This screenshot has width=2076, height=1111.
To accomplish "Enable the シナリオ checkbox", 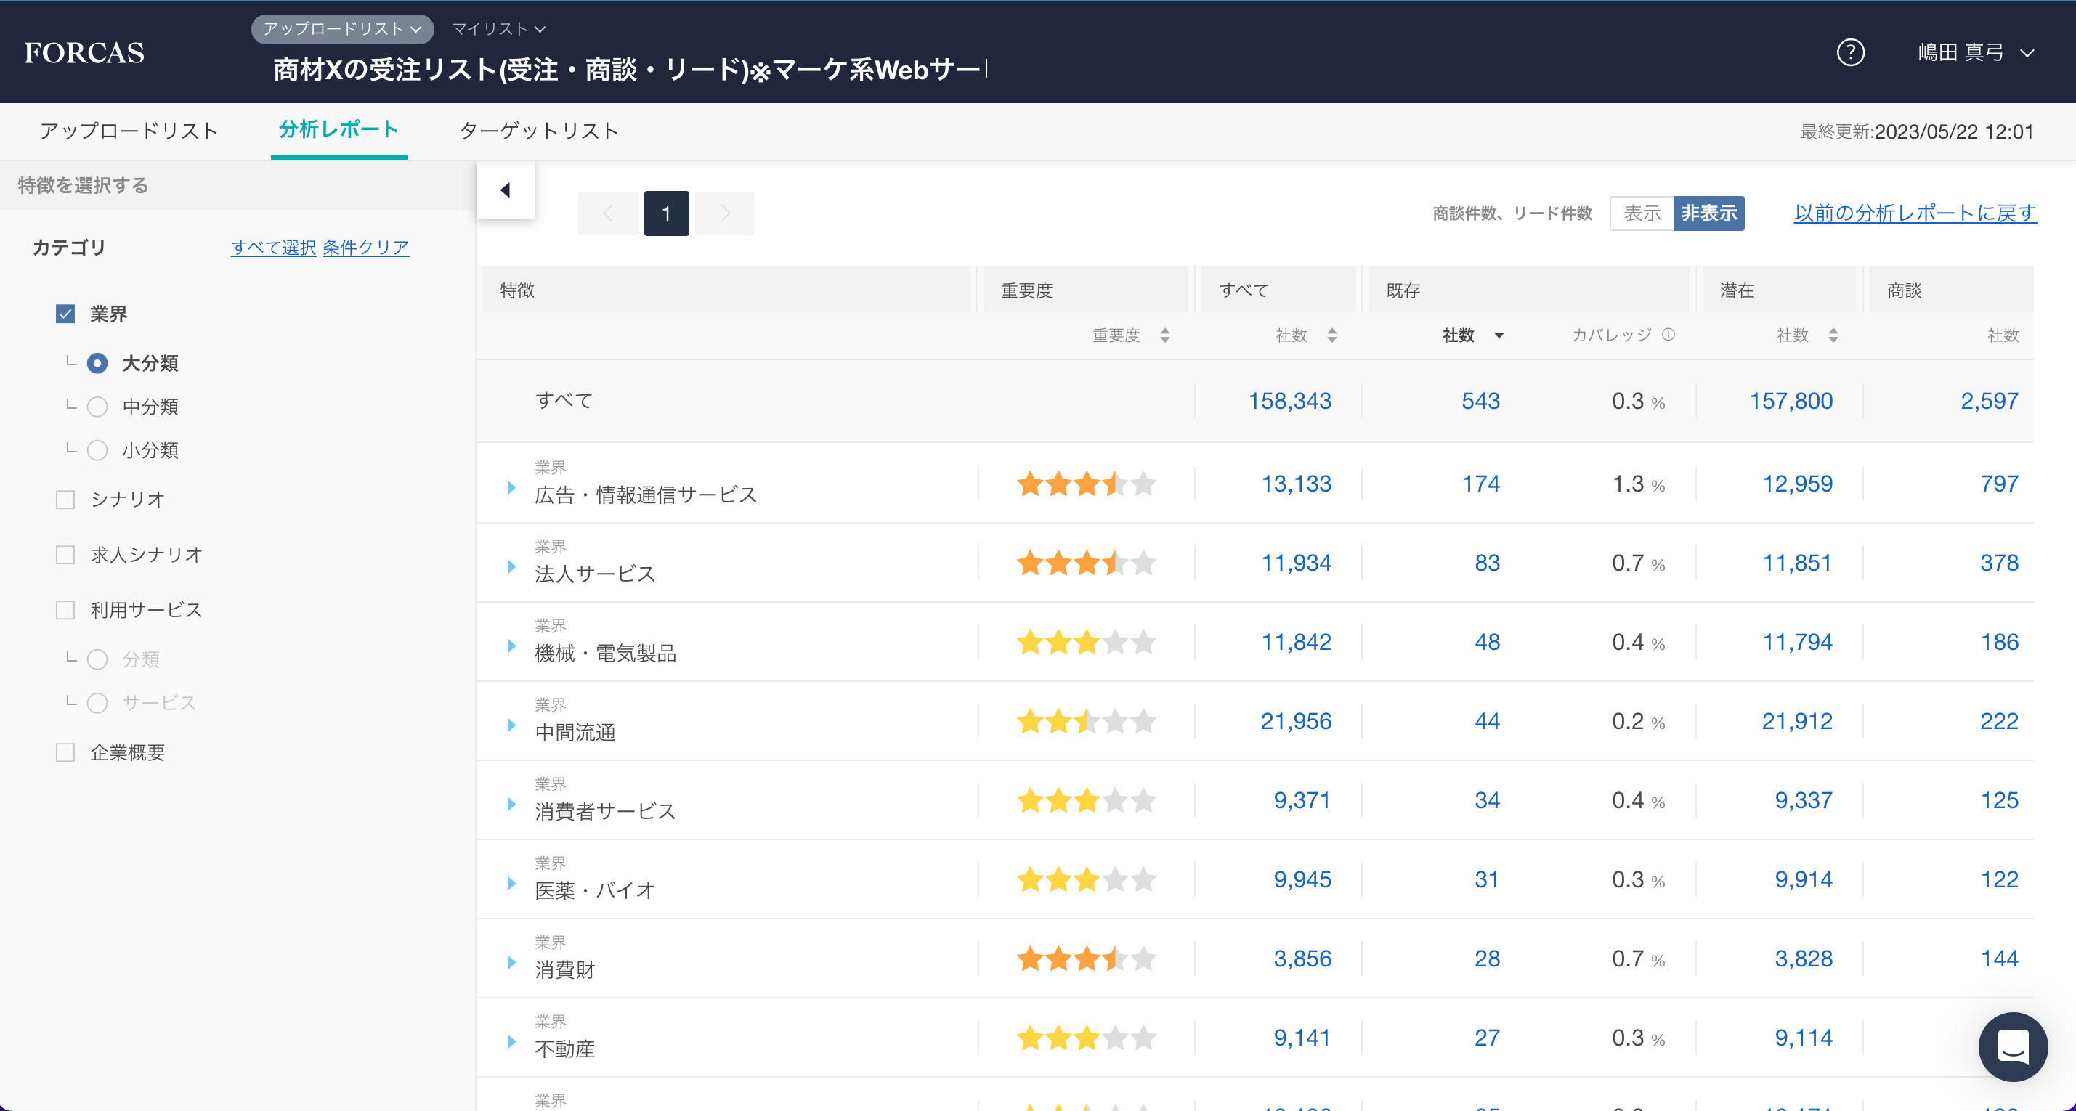I will tap(65, 500).
